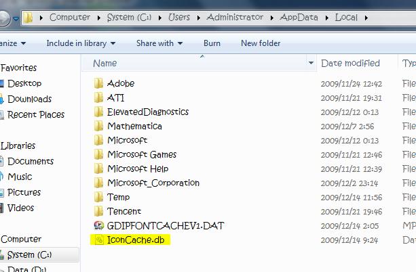Click the date 2009/12/7 2:56

(347, 127)
